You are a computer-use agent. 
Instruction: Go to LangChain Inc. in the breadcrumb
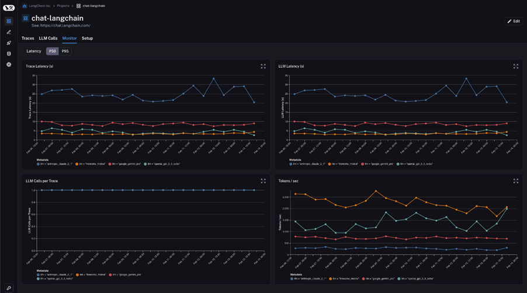[x=40, y=6]
